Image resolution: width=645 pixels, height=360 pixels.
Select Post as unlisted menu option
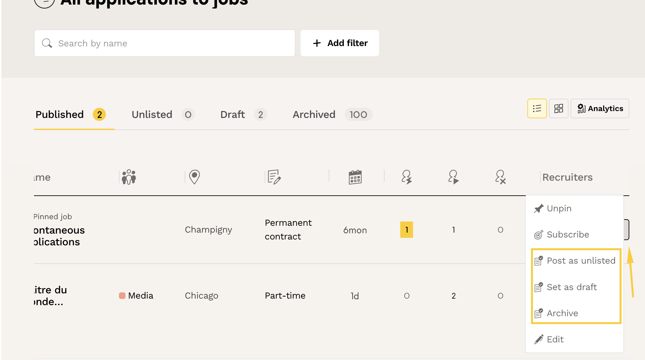click(581, 261)
